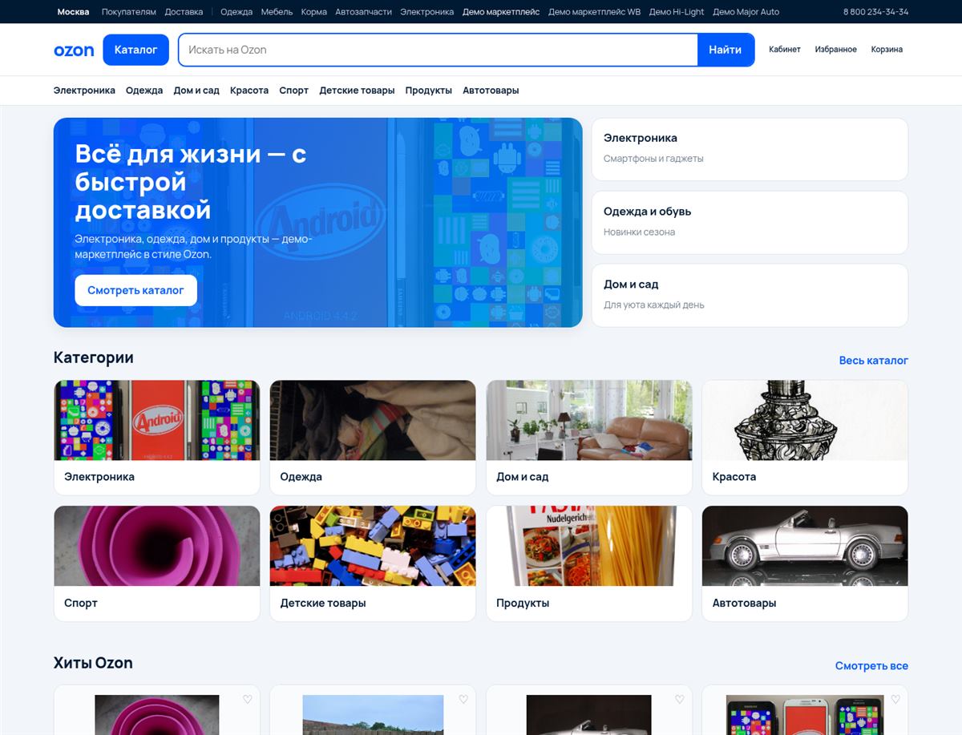Click the Весь каталог link
The image size is (962, 735).
(874, 361)
